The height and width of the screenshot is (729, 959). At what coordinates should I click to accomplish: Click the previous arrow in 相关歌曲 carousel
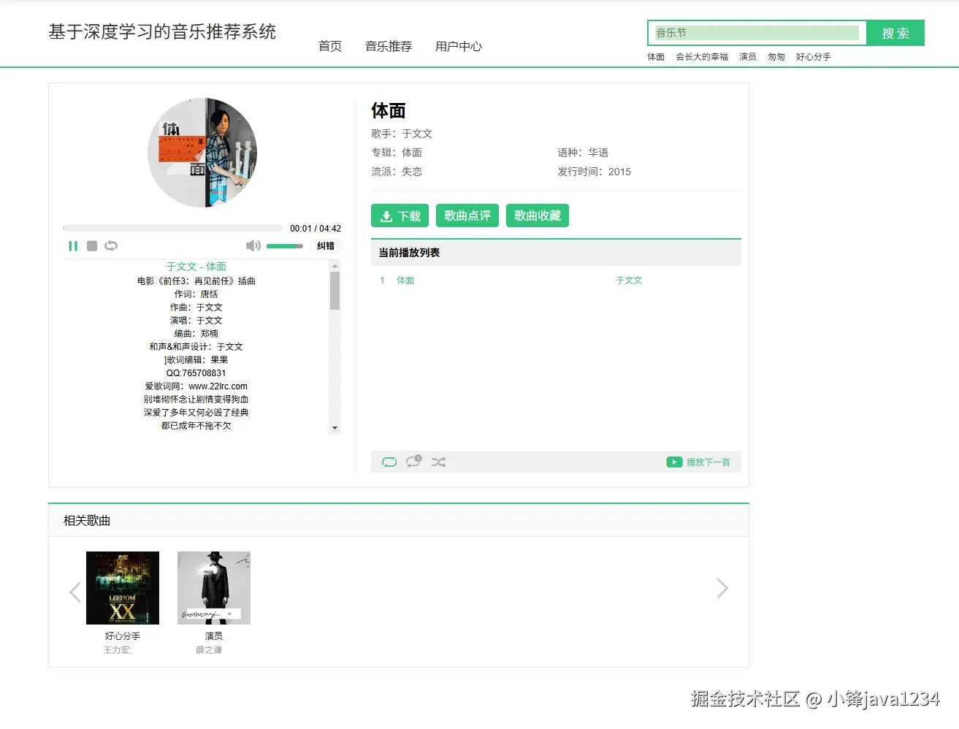[x=74, y=591]
